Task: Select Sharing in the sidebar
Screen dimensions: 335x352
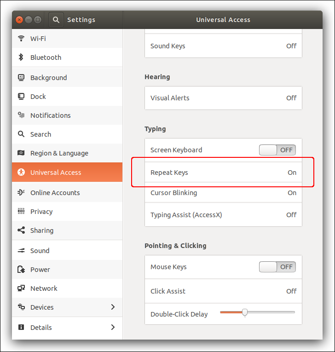Action: pyautogui.click(x=67, y=230)
